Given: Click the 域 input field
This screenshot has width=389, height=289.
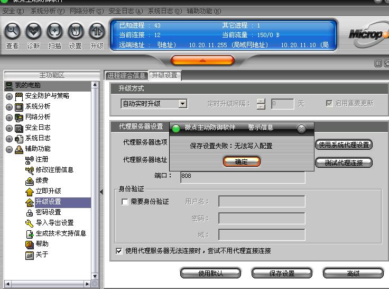Looking at the screenshot, I should (x=262, y=235).
